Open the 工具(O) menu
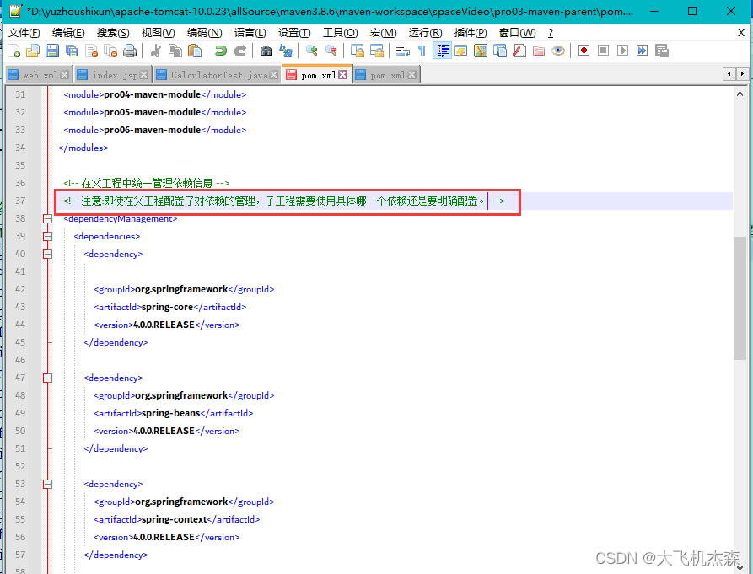Image resolution: width=753 pixels, height=574 pixels. [x=340, y=33]
